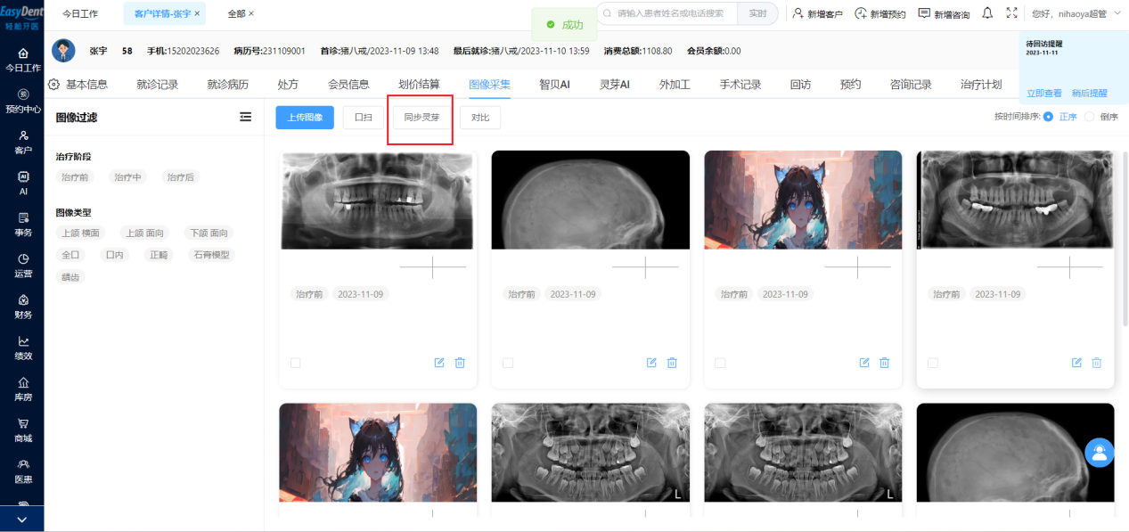Viewport: 1129px width, 532px height.
Task: Click the vertical scrollbar on right
Action: [x=1126, y=241]
